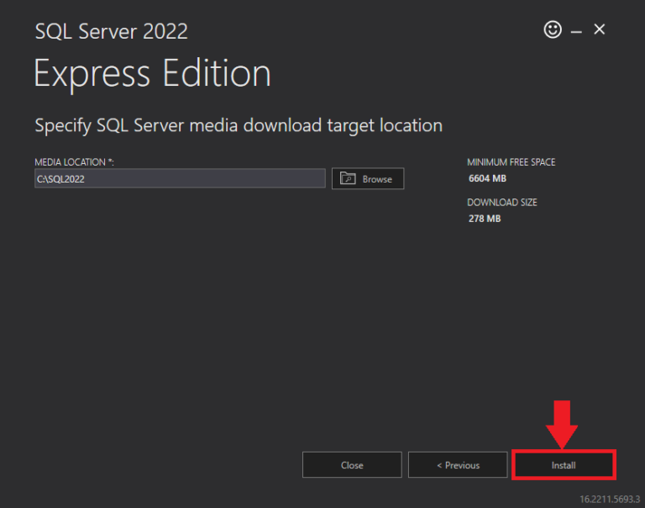Minimize the SQL Server installer window
645x508 pixels.
[x=576, y=30]
